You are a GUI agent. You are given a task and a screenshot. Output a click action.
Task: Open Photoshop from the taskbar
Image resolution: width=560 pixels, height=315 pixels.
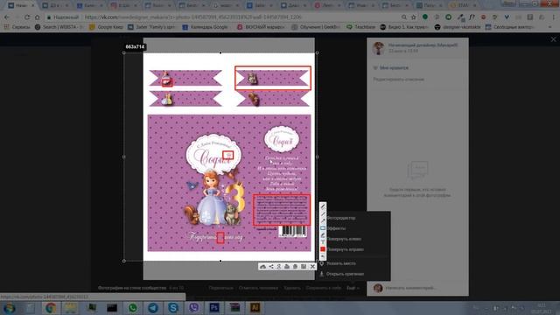pos(214,308)
